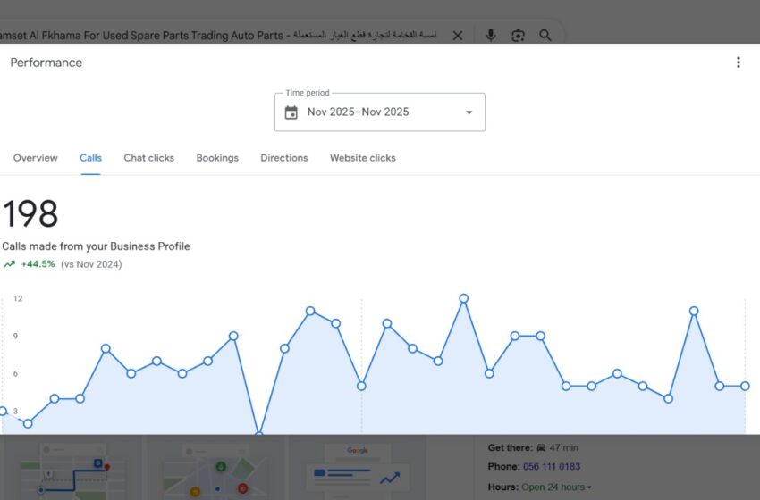Select the Website clicks tab

coord(362,158)
